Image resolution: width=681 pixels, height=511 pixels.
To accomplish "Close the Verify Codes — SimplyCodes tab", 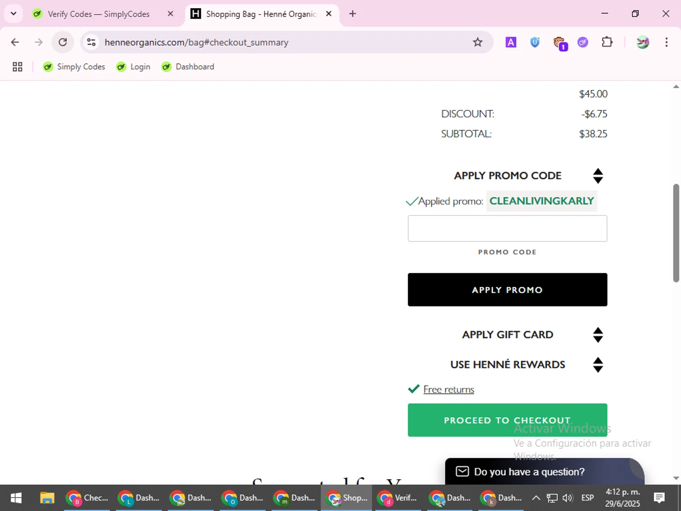I will pos(170,14).
